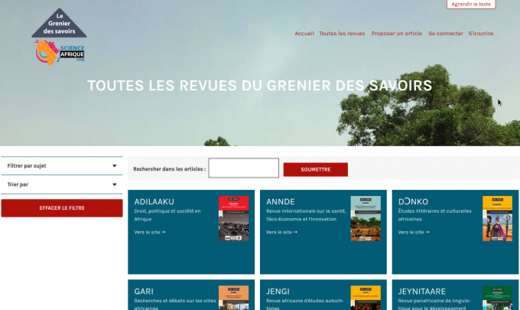Click the Science Afrique logo
The image size is (520, 310).
tap(60, 53)
